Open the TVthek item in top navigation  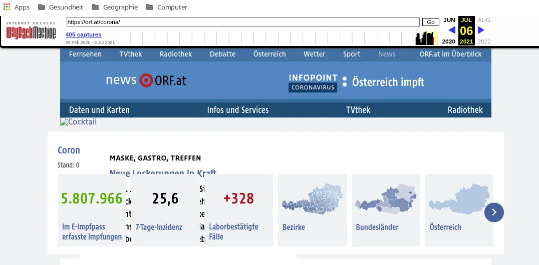click(x=131, y=54)
